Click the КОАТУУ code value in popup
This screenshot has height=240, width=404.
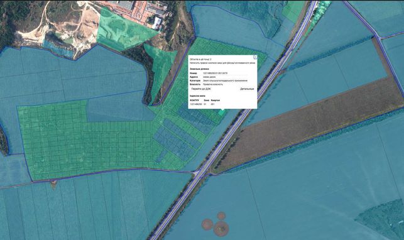pyautogui.click(x=196, y=104)
